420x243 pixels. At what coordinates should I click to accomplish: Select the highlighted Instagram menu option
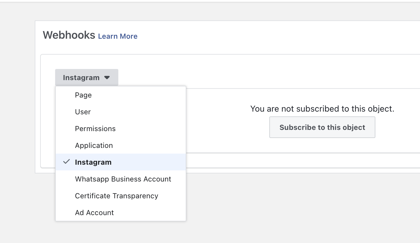coord(93,162)
